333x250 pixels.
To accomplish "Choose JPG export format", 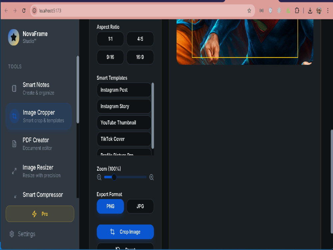I will 140,206.
